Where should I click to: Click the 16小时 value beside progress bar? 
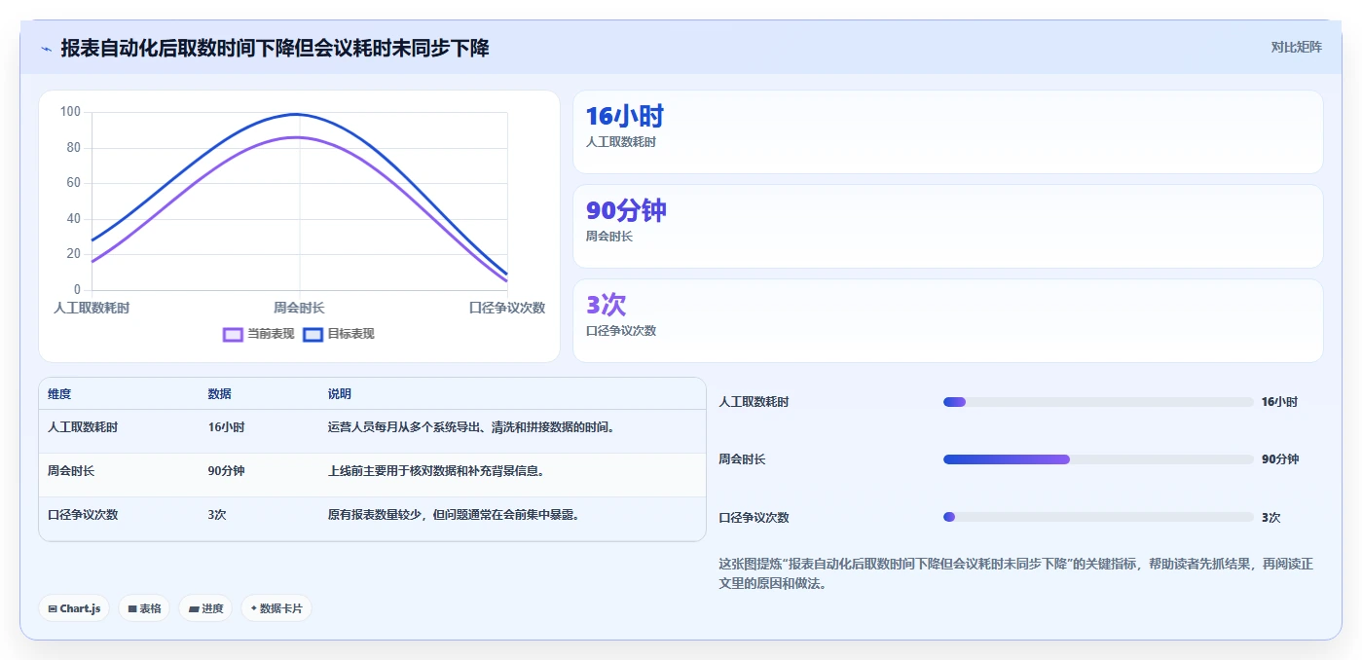1279,402
